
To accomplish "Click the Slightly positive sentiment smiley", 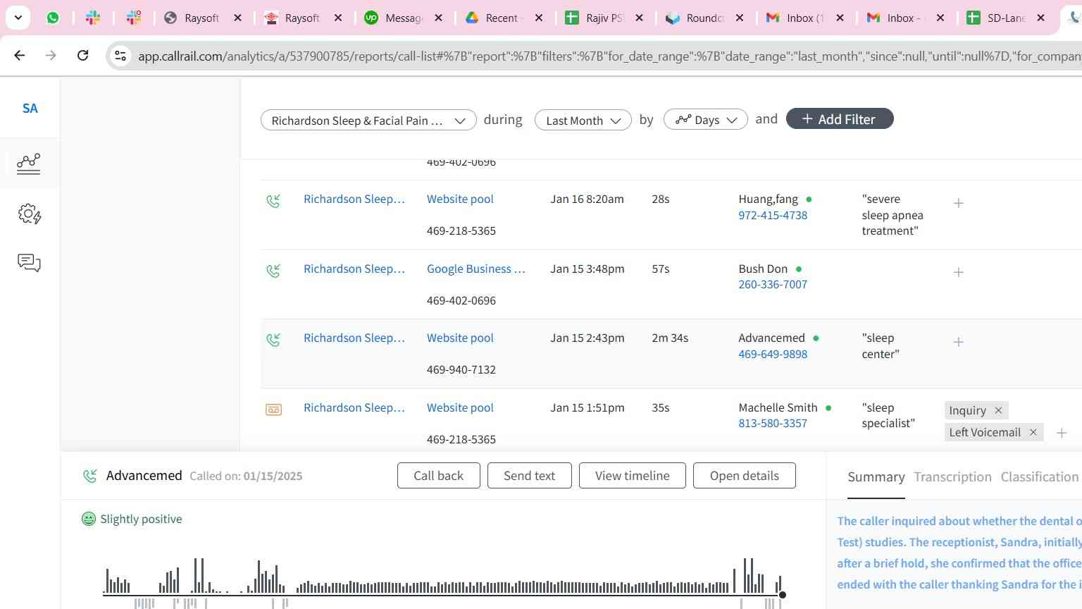I will [x=89, y=519].
